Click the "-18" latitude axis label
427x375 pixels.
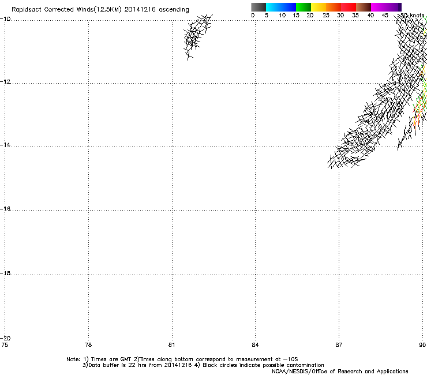[5, 273]
